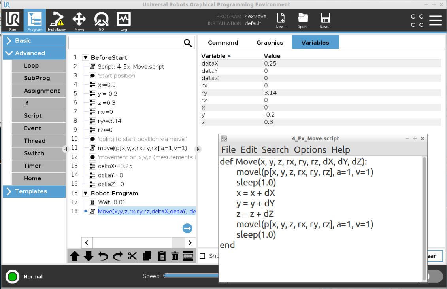Viewport: 447px width, 289px height.
Task: Insert a Thread node
Action: pyautogui.click(x=39, y=141)
